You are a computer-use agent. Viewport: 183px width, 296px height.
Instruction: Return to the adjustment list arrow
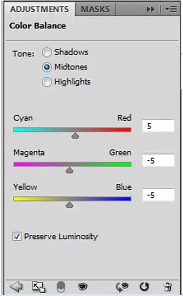pos(16,287)
